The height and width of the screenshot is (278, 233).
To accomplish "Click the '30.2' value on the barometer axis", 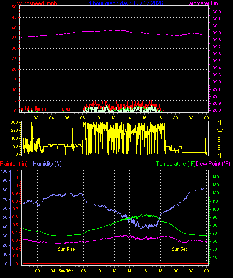I will [x=217, y=12].
